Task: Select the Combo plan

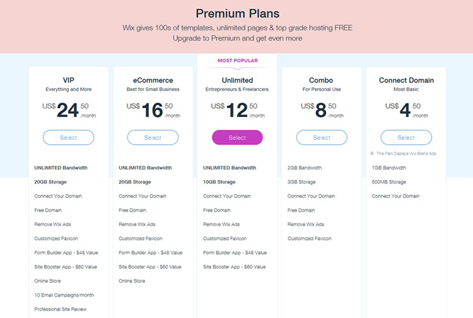Action: (322, 137)
